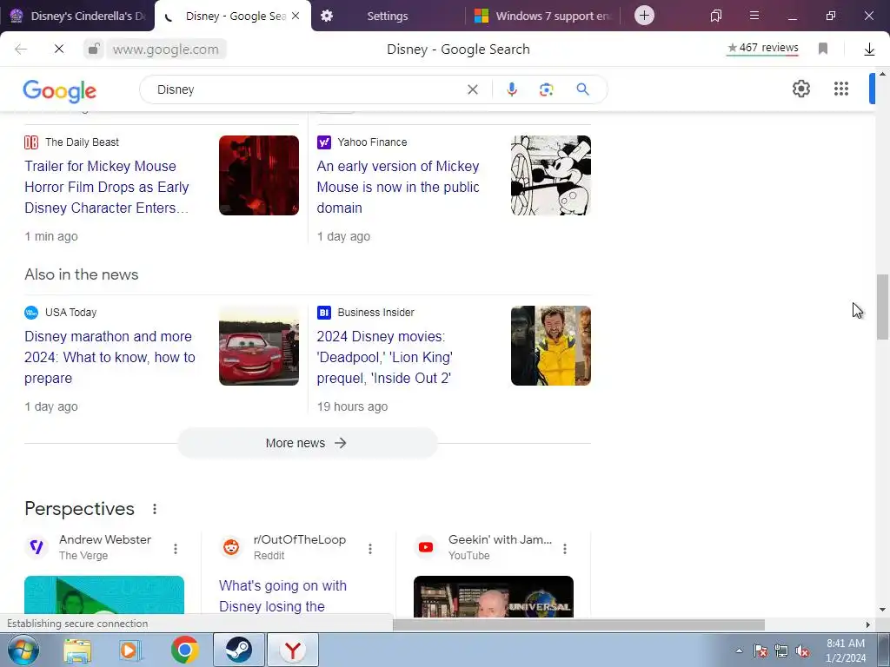Open the taskbar clock 8:41 AM

pyautogui.click(x=846, y=650)
